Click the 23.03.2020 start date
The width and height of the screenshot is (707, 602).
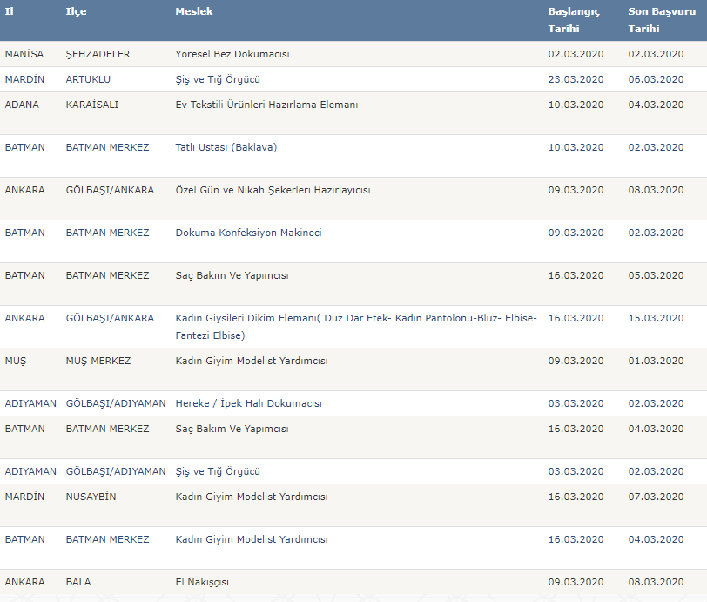pyautogui.click(x=576, y=79)
